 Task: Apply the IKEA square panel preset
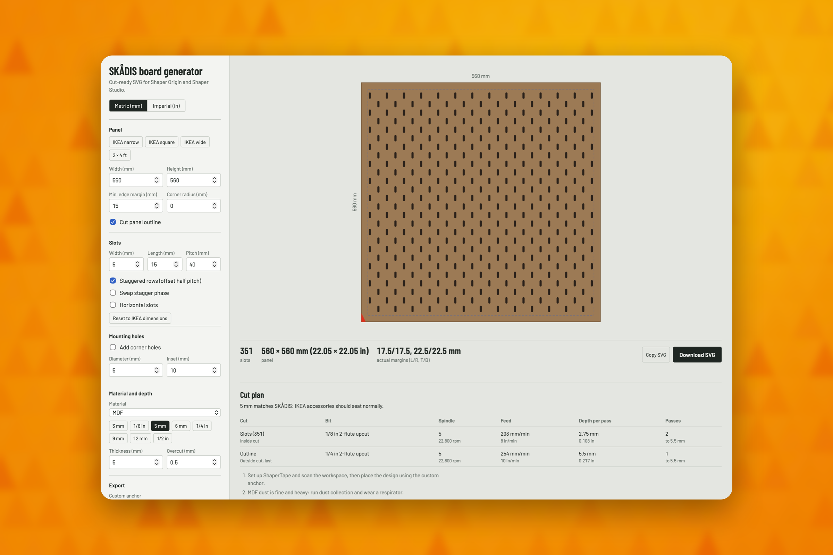coord(161,142)
